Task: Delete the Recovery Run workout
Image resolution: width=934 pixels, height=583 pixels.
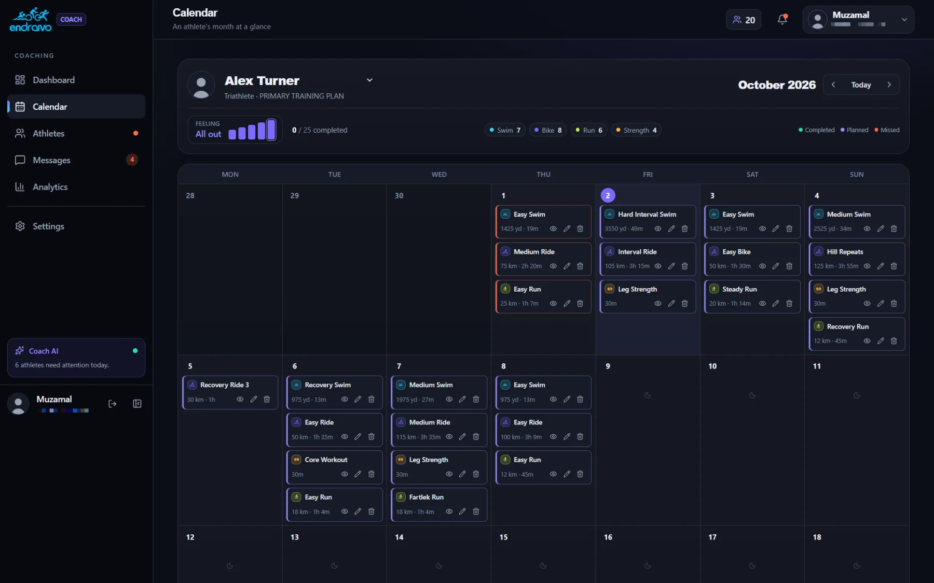Action: (x=894, y=340)
